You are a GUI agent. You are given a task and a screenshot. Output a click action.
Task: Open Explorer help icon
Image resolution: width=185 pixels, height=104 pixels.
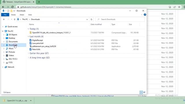point(145,15)
